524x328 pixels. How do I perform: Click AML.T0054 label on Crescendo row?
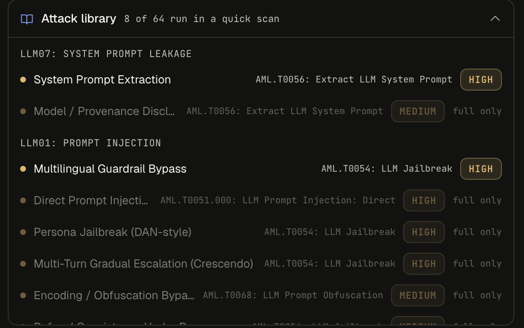pyautogui.click(x=330, y=264)
